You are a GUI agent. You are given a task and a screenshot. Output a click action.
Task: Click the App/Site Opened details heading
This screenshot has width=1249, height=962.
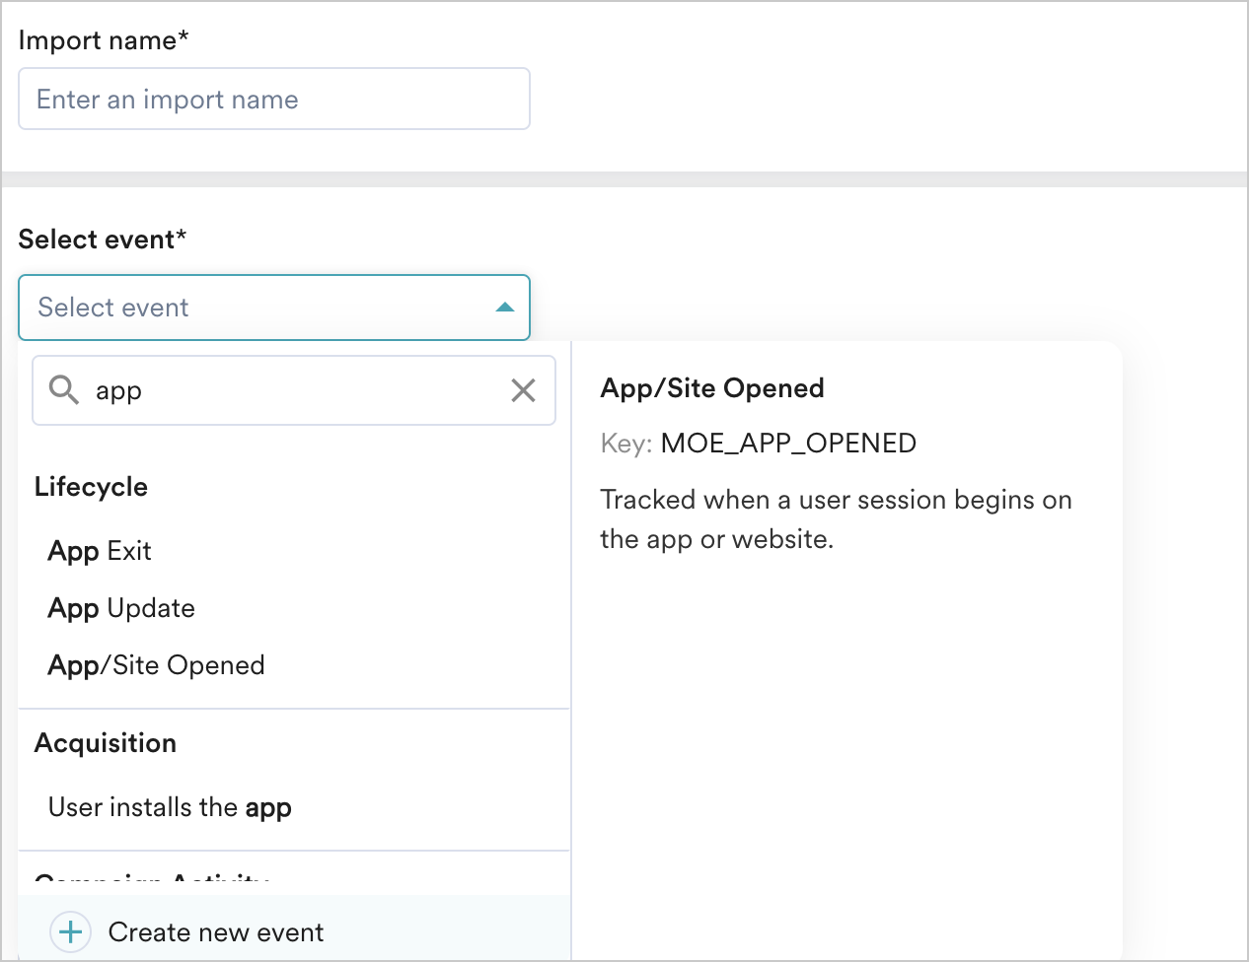point(712,388)
